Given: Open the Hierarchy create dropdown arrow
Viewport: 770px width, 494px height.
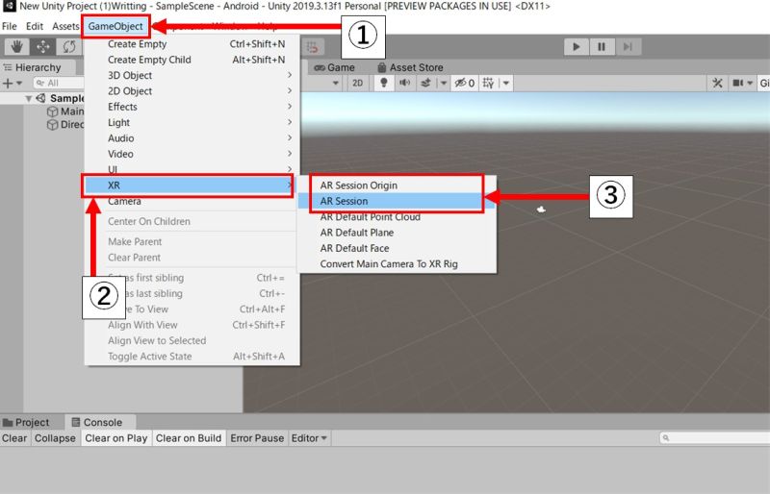Looking at the screenshot, I should point(19,83).
